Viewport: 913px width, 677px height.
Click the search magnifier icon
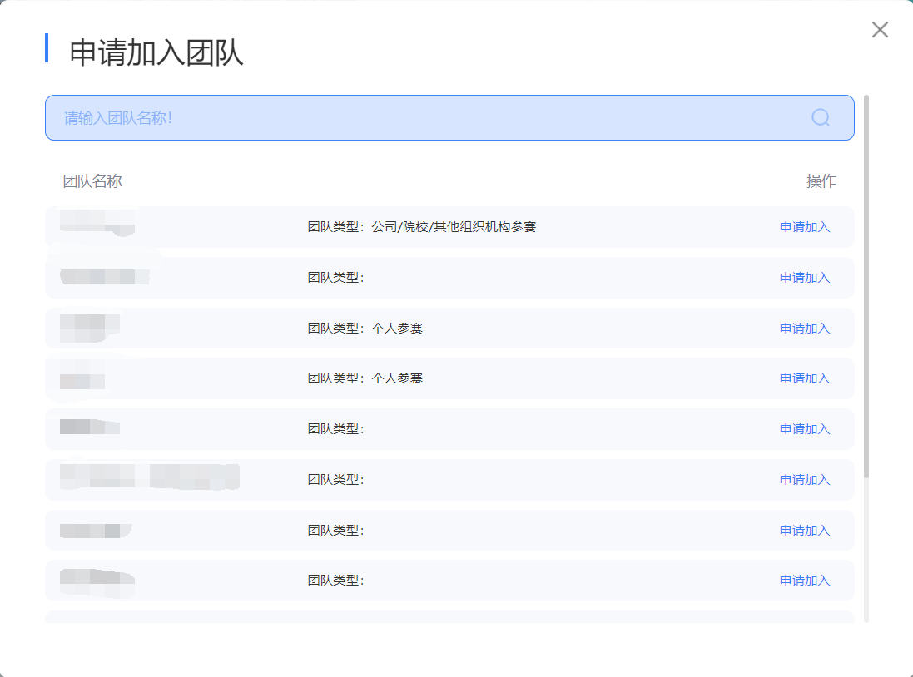click(x=821, y=117)
